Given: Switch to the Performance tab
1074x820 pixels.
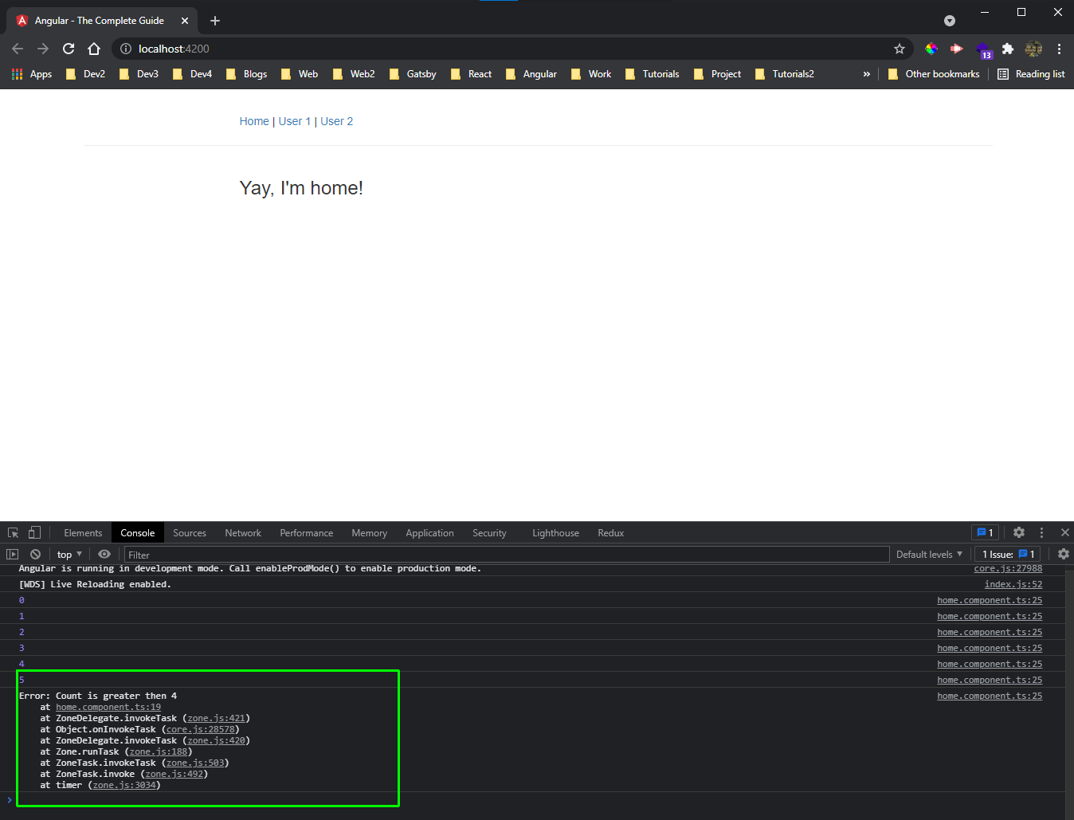Looking at the screenshot, I should [x=307, y=532].
